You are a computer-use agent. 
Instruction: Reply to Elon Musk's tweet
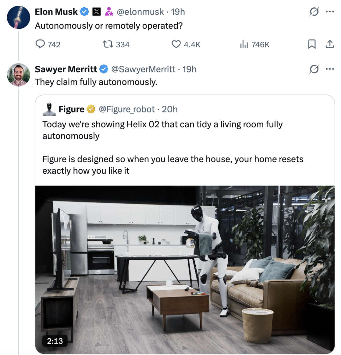(x=40, y=45)
